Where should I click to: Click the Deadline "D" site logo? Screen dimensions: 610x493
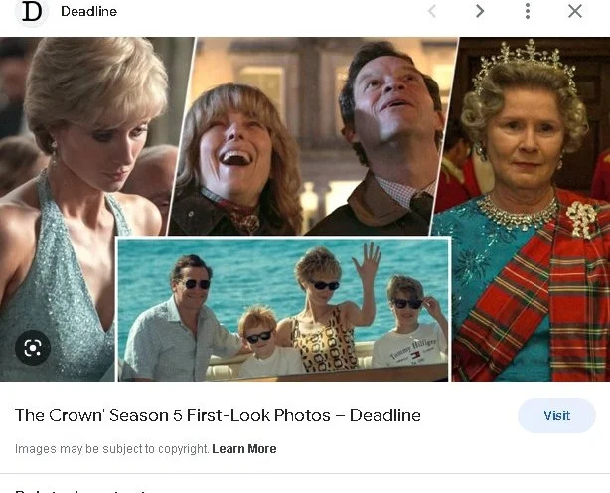32,12
